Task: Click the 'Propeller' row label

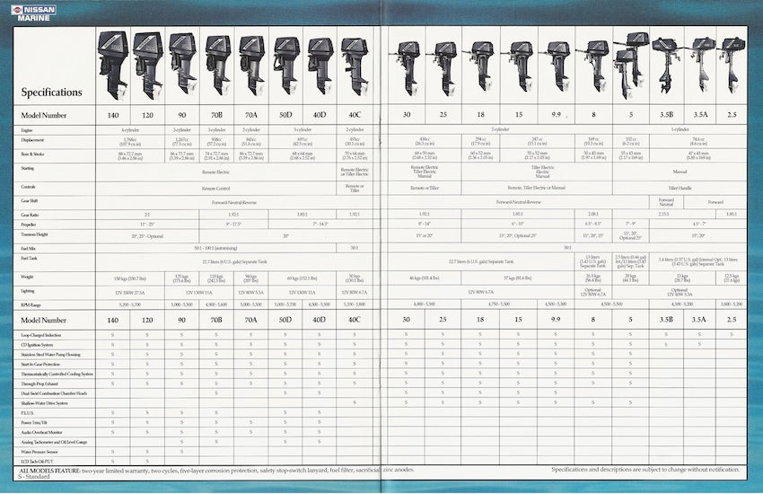Action: pyautogui.click(x=28, y=225)
